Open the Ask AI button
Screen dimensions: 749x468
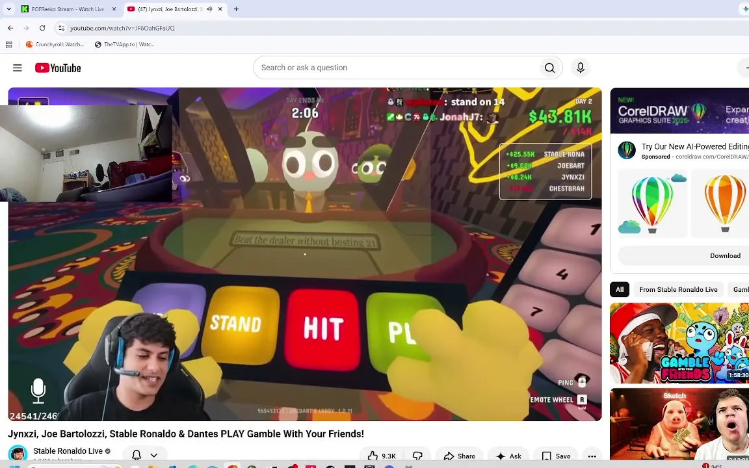(x=508, y=456)
